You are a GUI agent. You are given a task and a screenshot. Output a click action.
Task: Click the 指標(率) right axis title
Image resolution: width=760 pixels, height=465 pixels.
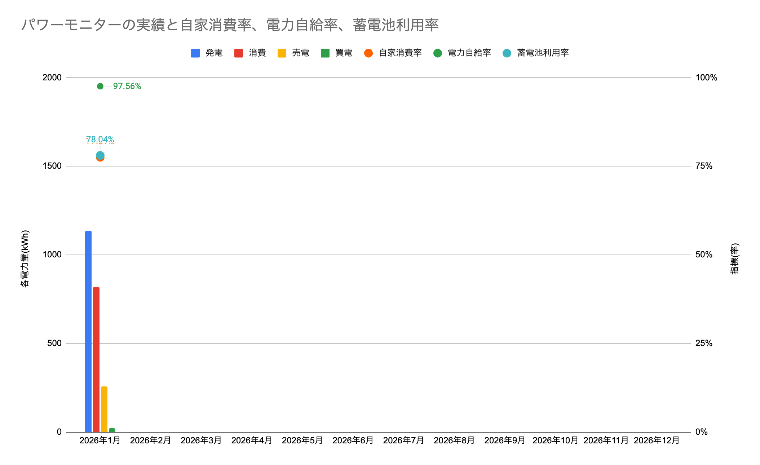(x=735, y=259)
